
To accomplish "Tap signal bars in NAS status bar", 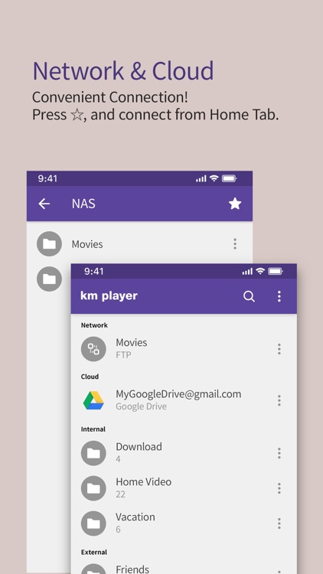I will pos(201,178).
